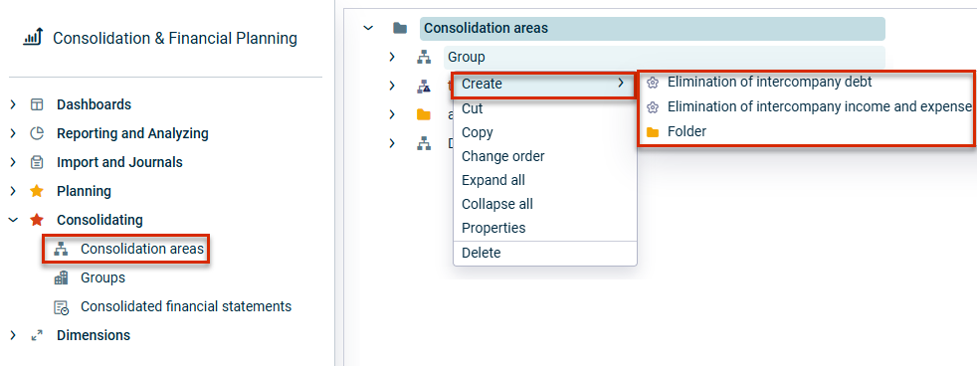
Task: Click the Consolidation & Financial Planning chart logo
Action: click(x=33, y=38)
